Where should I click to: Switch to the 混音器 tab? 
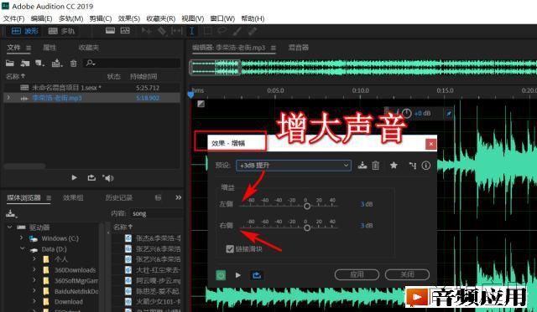click(299, 48)
